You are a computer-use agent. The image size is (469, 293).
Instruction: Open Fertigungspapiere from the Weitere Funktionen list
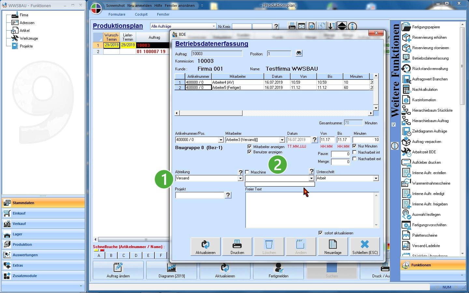(x=426, y=27)
